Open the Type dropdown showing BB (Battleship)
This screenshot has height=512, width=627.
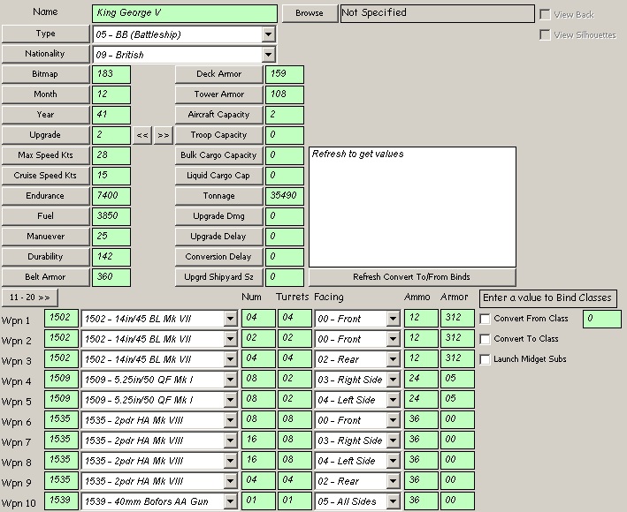point(268,34)
